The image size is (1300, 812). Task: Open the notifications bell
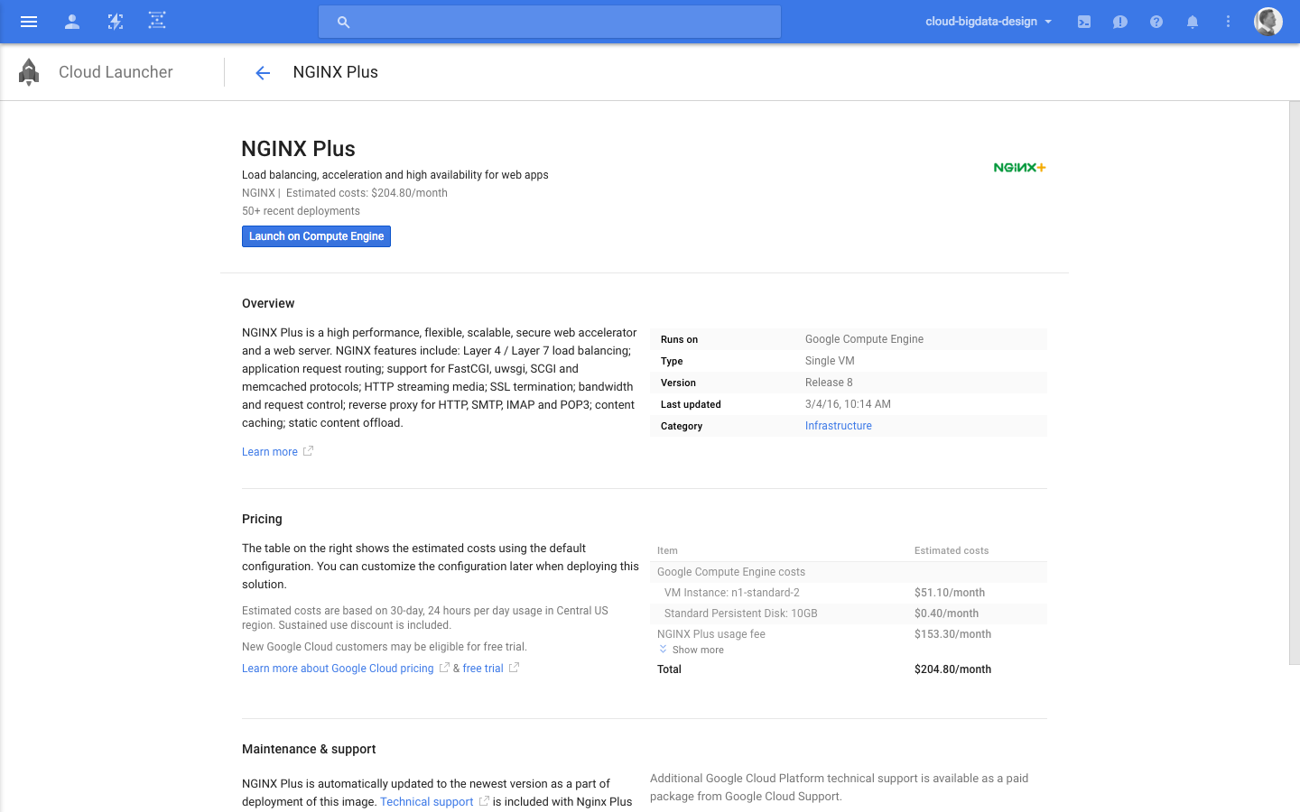1193,22
